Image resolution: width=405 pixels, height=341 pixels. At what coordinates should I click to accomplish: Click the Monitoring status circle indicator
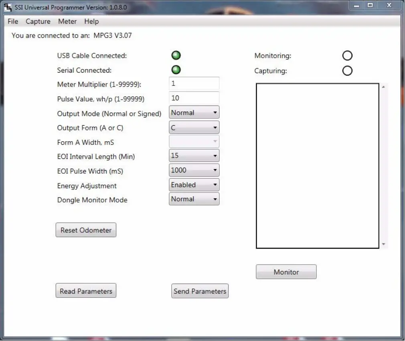tap(347, 56)
